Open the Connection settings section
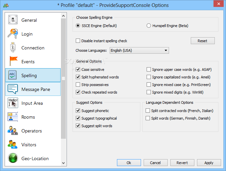 coord(33,48)
